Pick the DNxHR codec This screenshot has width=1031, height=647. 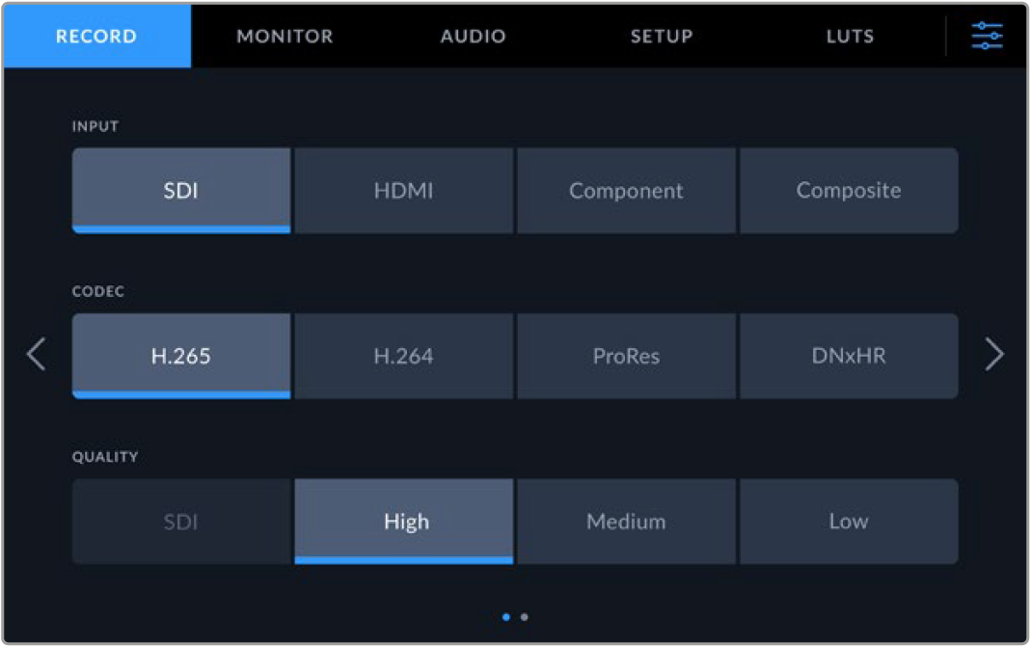point(849,356)
